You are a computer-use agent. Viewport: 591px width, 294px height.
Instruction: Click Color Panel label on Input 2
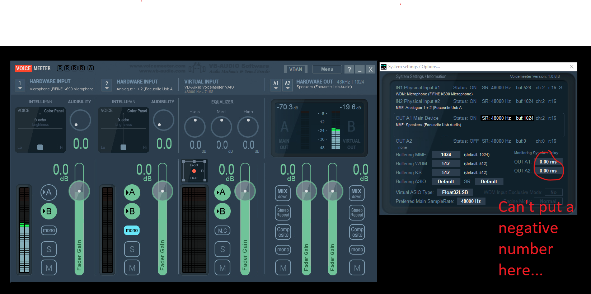137,111
